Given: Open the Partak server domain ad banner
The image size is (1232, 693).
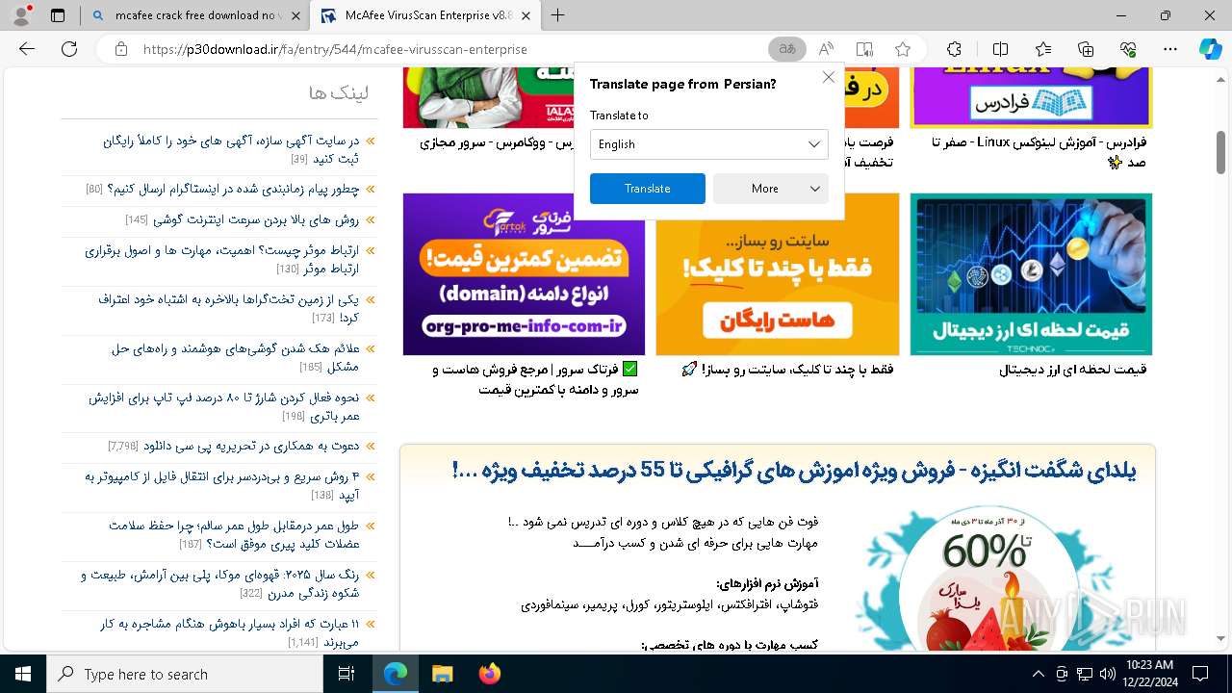Looking at the screenshot, I should click(x=524, y=274).
